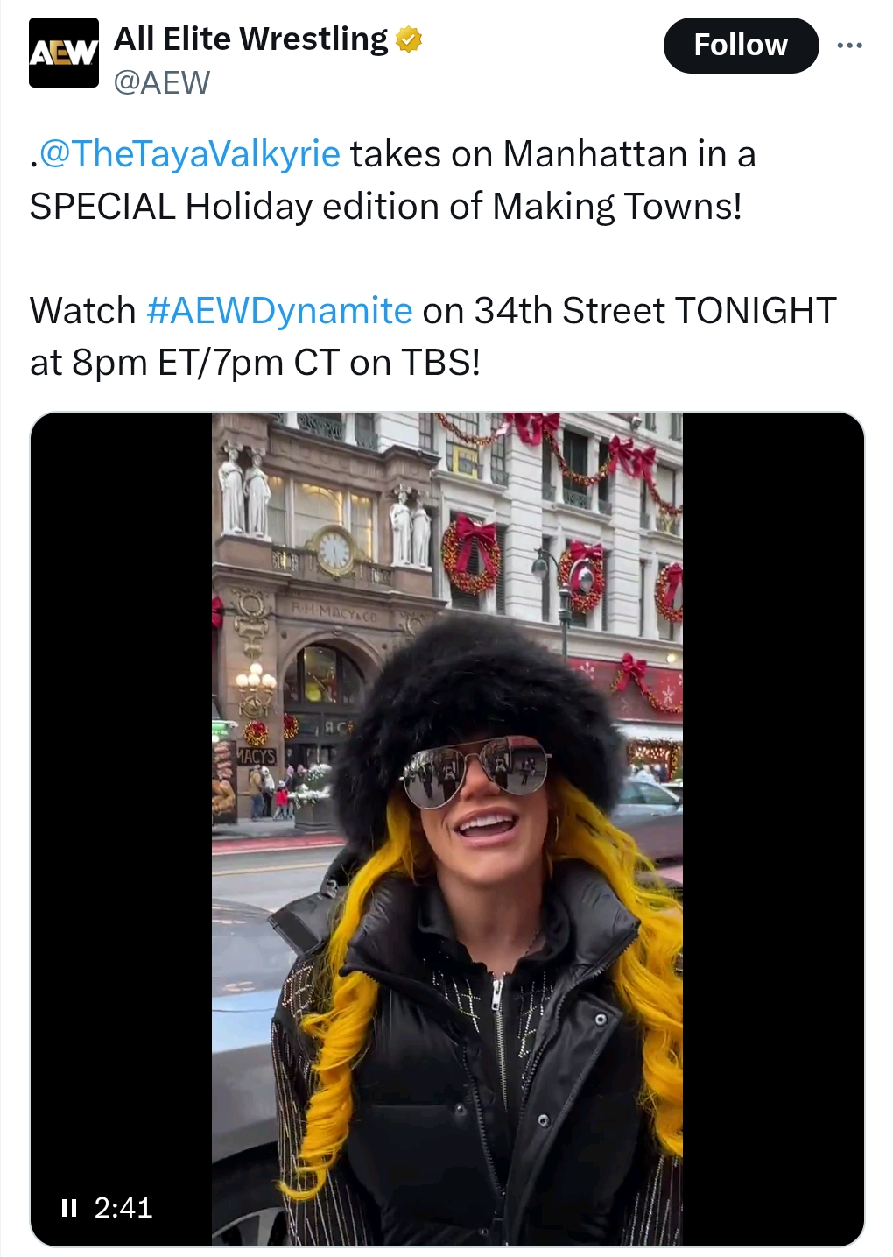Screen dimensions: 893x1257
Task: Follow the All Elite Wrestling account
Action: [741, 46]
